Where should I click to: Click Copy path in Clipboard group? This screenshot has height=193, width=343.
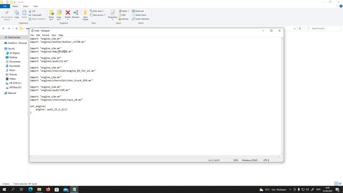pos(35,15)
